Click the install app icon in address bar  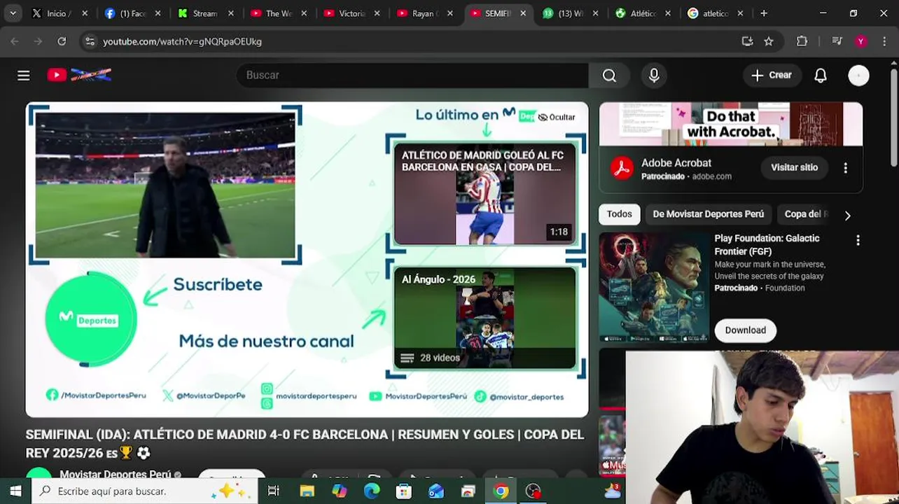coord(747,41)
